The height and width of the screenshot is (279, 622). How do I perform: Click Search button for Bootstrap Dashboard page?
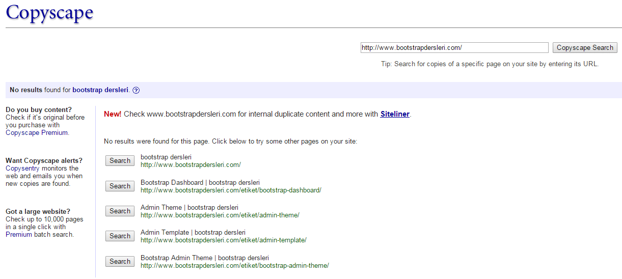coord(120,186)
